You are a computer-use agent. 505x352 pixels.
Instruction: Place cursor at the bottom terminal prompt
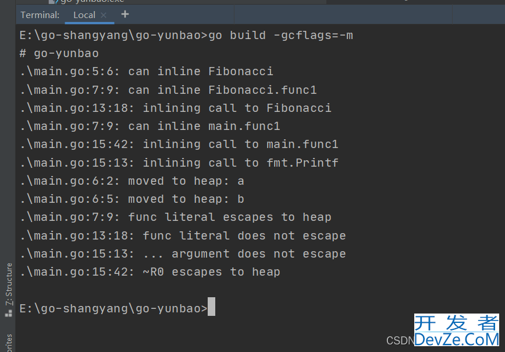[x=211, y=307]
